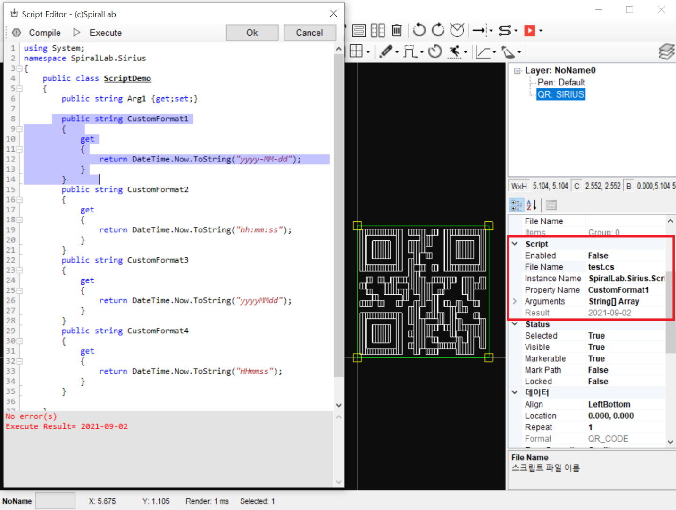Click the horizontal lines align icon in main toolbar
Image resolution: width=676 pixels, height=510 pixels.
coord(359,31)
